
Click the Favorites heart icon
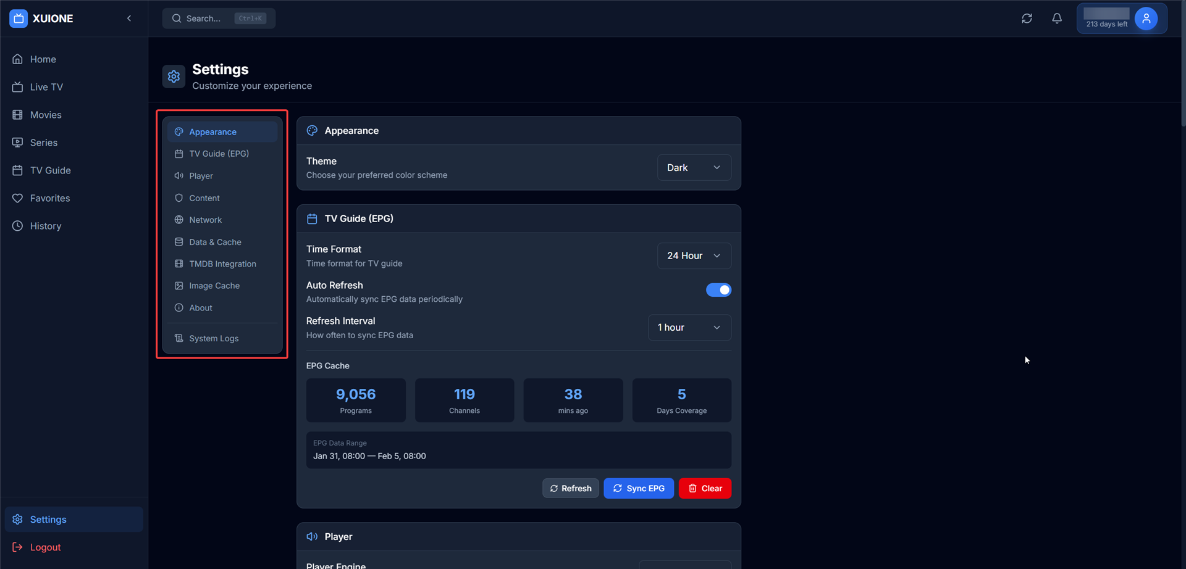pos(19,198)
